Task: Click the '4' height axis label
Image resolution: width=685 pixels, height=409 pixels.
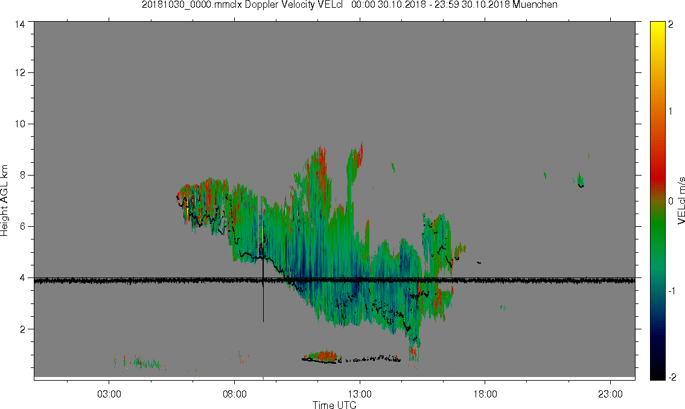Action: pos(22,277)
